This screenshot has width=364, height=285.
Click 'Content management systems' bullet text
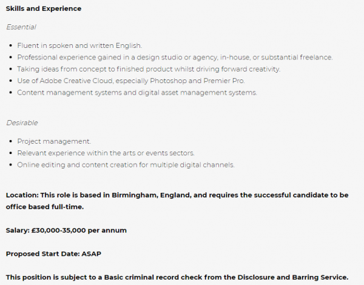click(137, 93)
